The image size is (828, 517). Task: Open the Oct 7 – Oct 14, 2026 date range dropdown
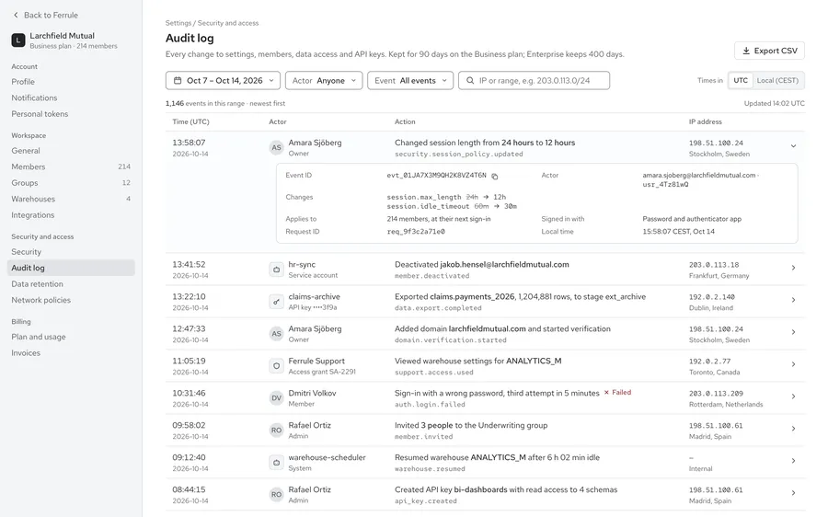tap(223, 80)
